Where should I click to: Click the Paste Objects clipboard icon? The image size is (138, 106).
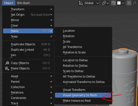coord(7,68)
